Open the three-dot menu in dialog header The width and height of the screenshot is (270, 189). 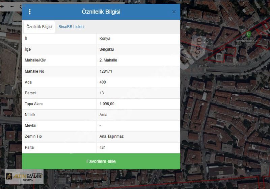[x=30, y=12]
